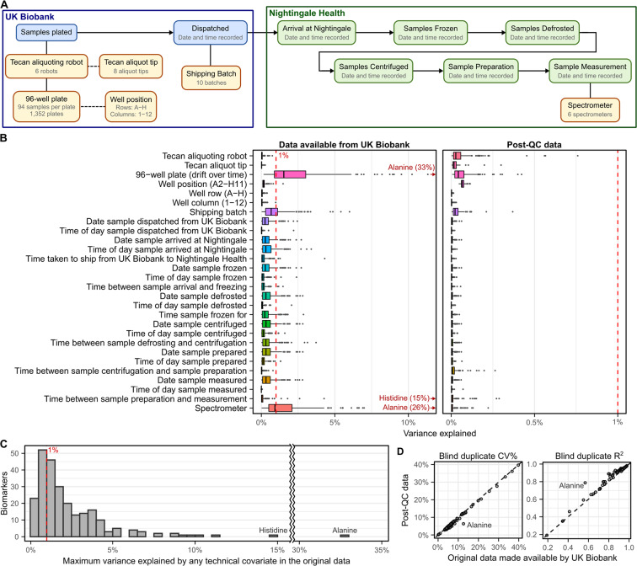Image resolution: width=637 pixels, height=566 pixels.
Task: Click 'Time taken to ship' row label
Action: (136, 259)
